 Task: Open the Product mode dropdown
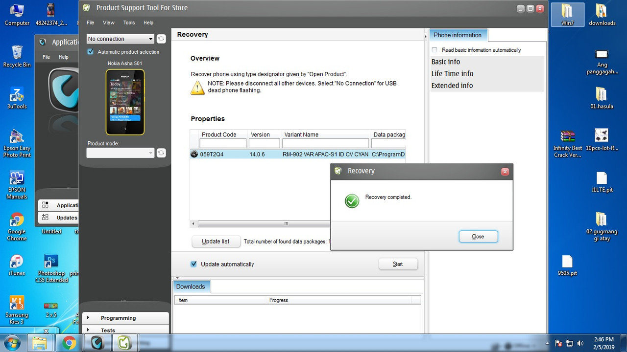(x=120, y=153)
